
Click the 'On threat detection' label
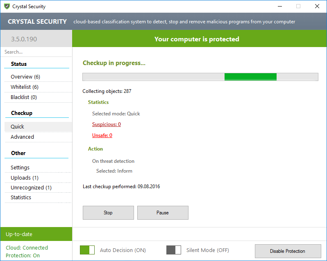pyautogui.click(x=113, y=161)
